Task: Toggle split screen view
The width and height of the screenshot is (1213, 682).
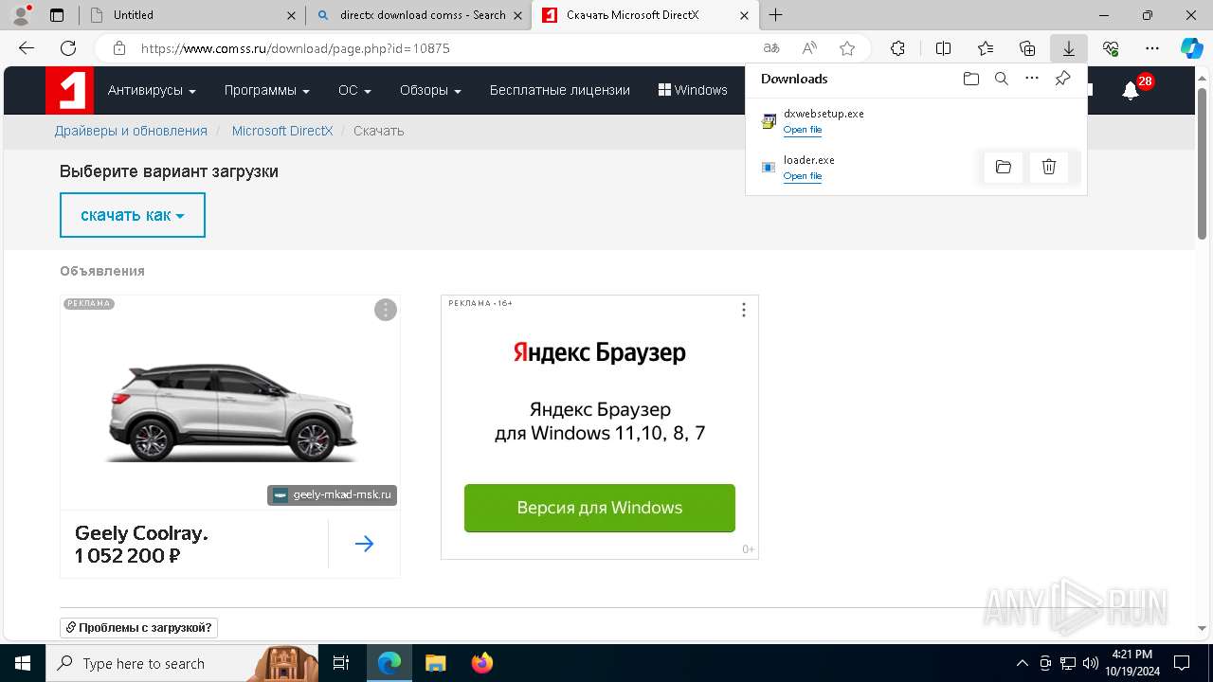Action: tap(943, 48)
